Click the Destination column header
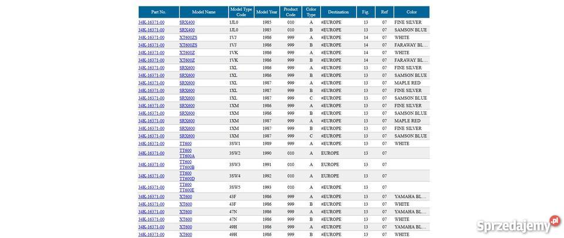Image resolution: width=564 pixels, height=238 pixels. 338,12
